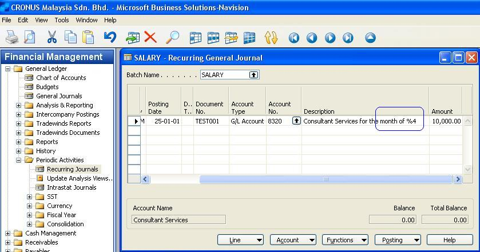
Task: Click the Paste clipboard icon
Action: pyautogui.click(x=88, y=37)
